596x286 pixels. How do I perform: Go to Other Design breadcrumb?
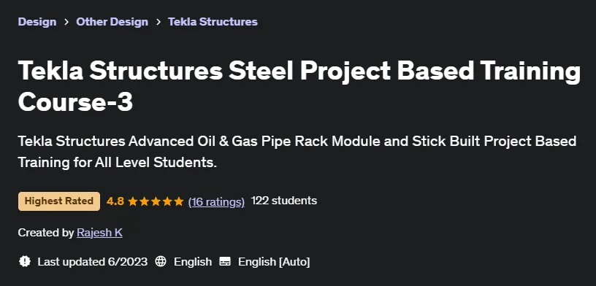pos(112,22)
